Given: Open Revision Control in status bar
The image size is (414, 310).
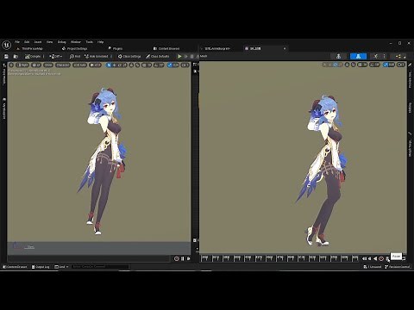Looking at the screenshot, I should point(397,267).
